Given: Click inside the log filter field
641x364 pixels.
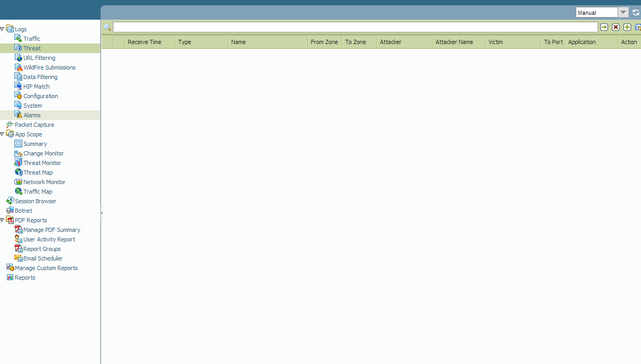Looking at the screenshot, I should [355, 27].
